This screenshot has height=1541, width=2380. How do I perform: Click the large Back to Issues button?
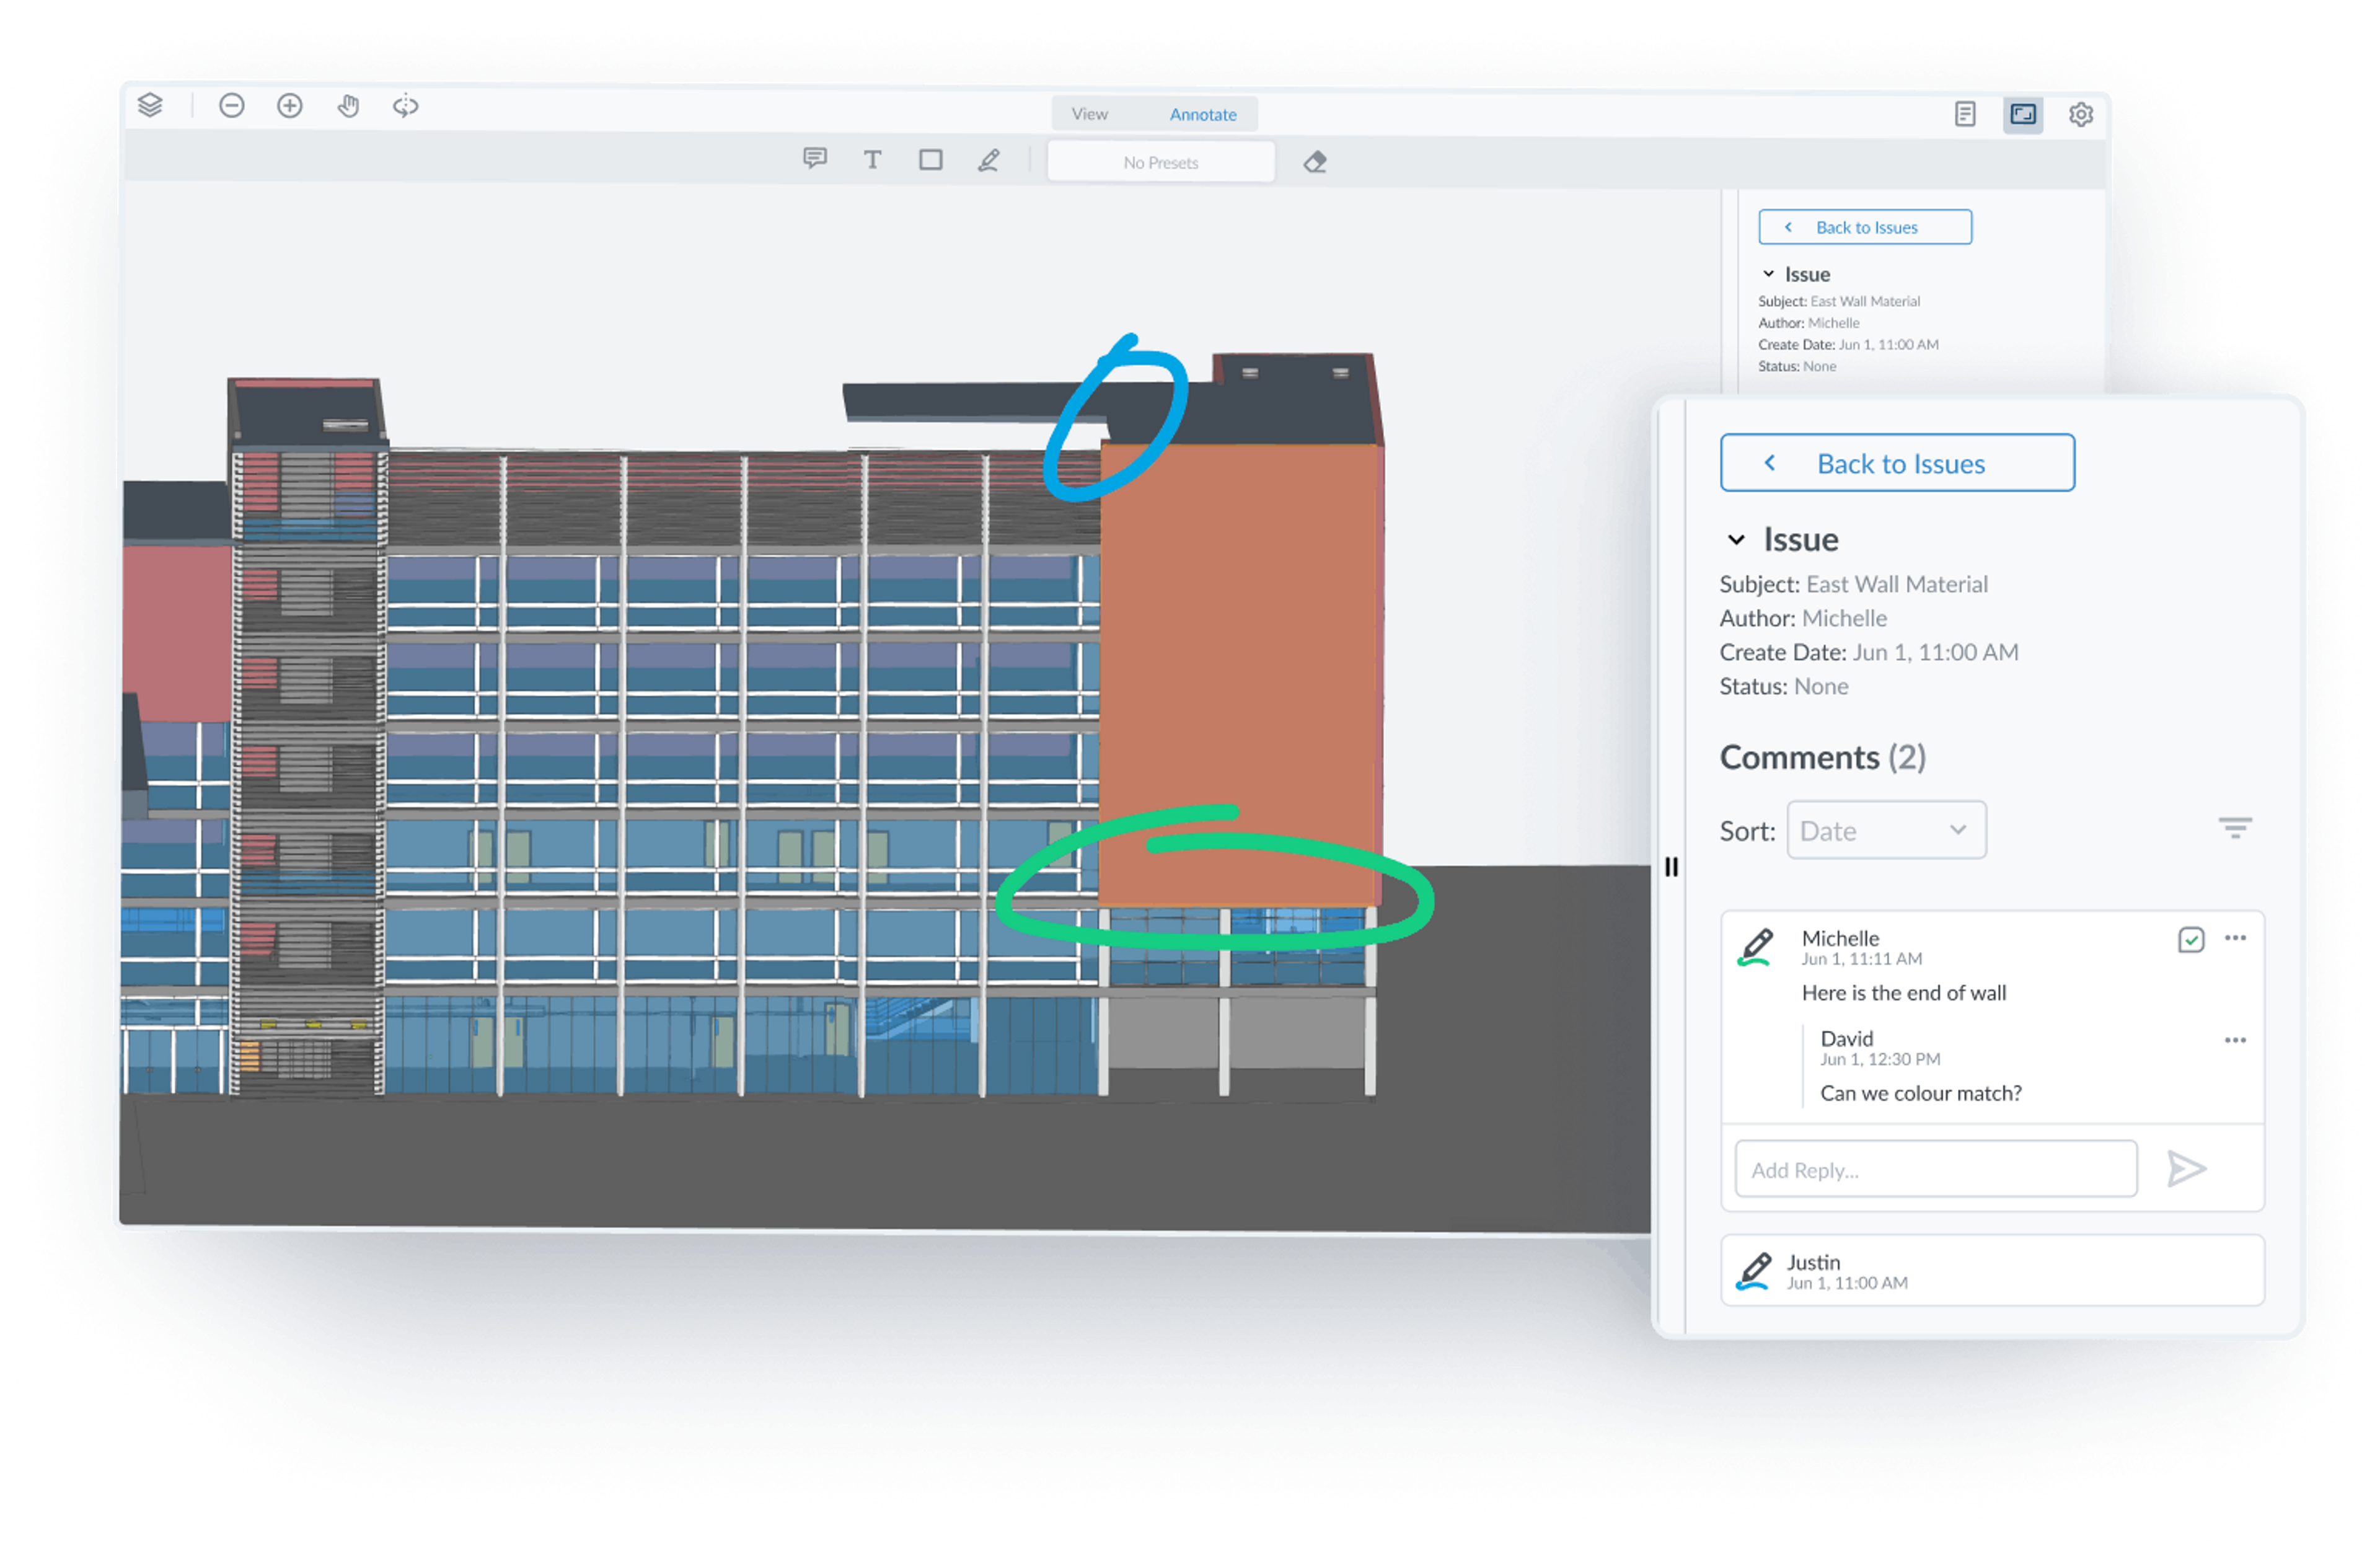[x=1896, y=463]
